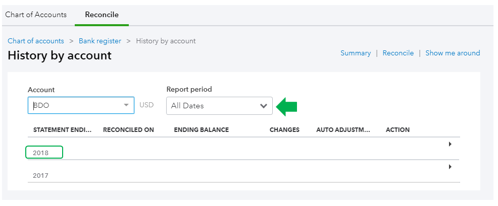Sort by Statement Ending column header

pos(62,130)
